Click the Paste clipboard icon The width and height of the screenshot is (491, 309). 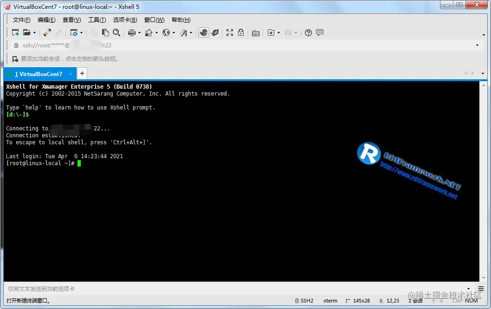coord(105,32)
